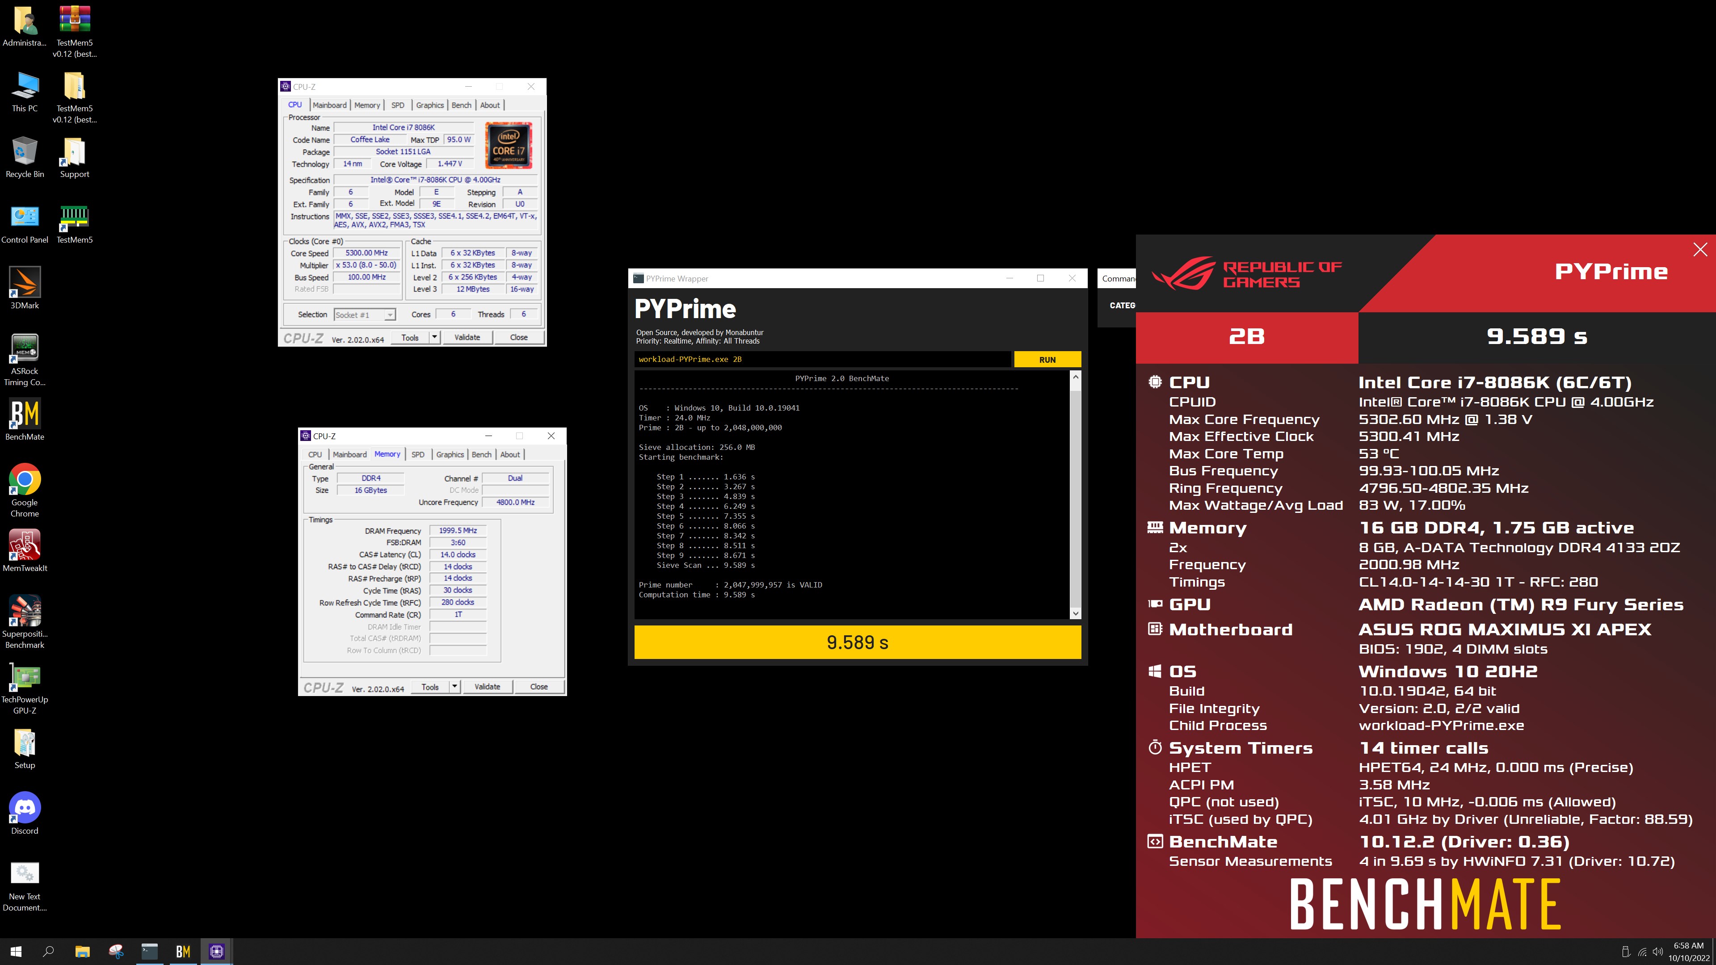The height and width of the screenshot is (965, 1716).
Task: Close the BenchMate result panel
Action: click(1700, 249)
